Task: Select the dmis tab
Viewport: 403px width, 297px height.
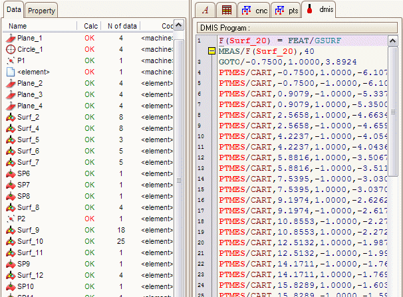Action: point(319,10)
